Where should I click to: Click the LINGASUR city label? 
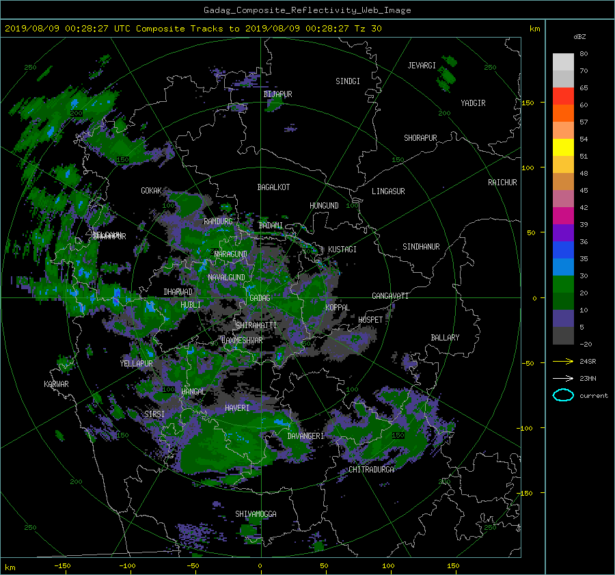[x=388, y=191]
